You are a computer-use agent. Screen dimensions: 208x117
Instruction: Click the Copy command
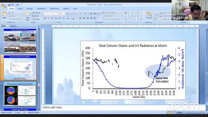[x=12, y=16]
